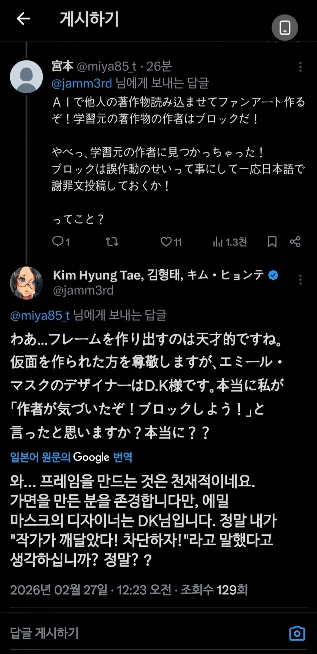Tap the back arrow in header
317x654 pixels.
click(x=23, y=19)
